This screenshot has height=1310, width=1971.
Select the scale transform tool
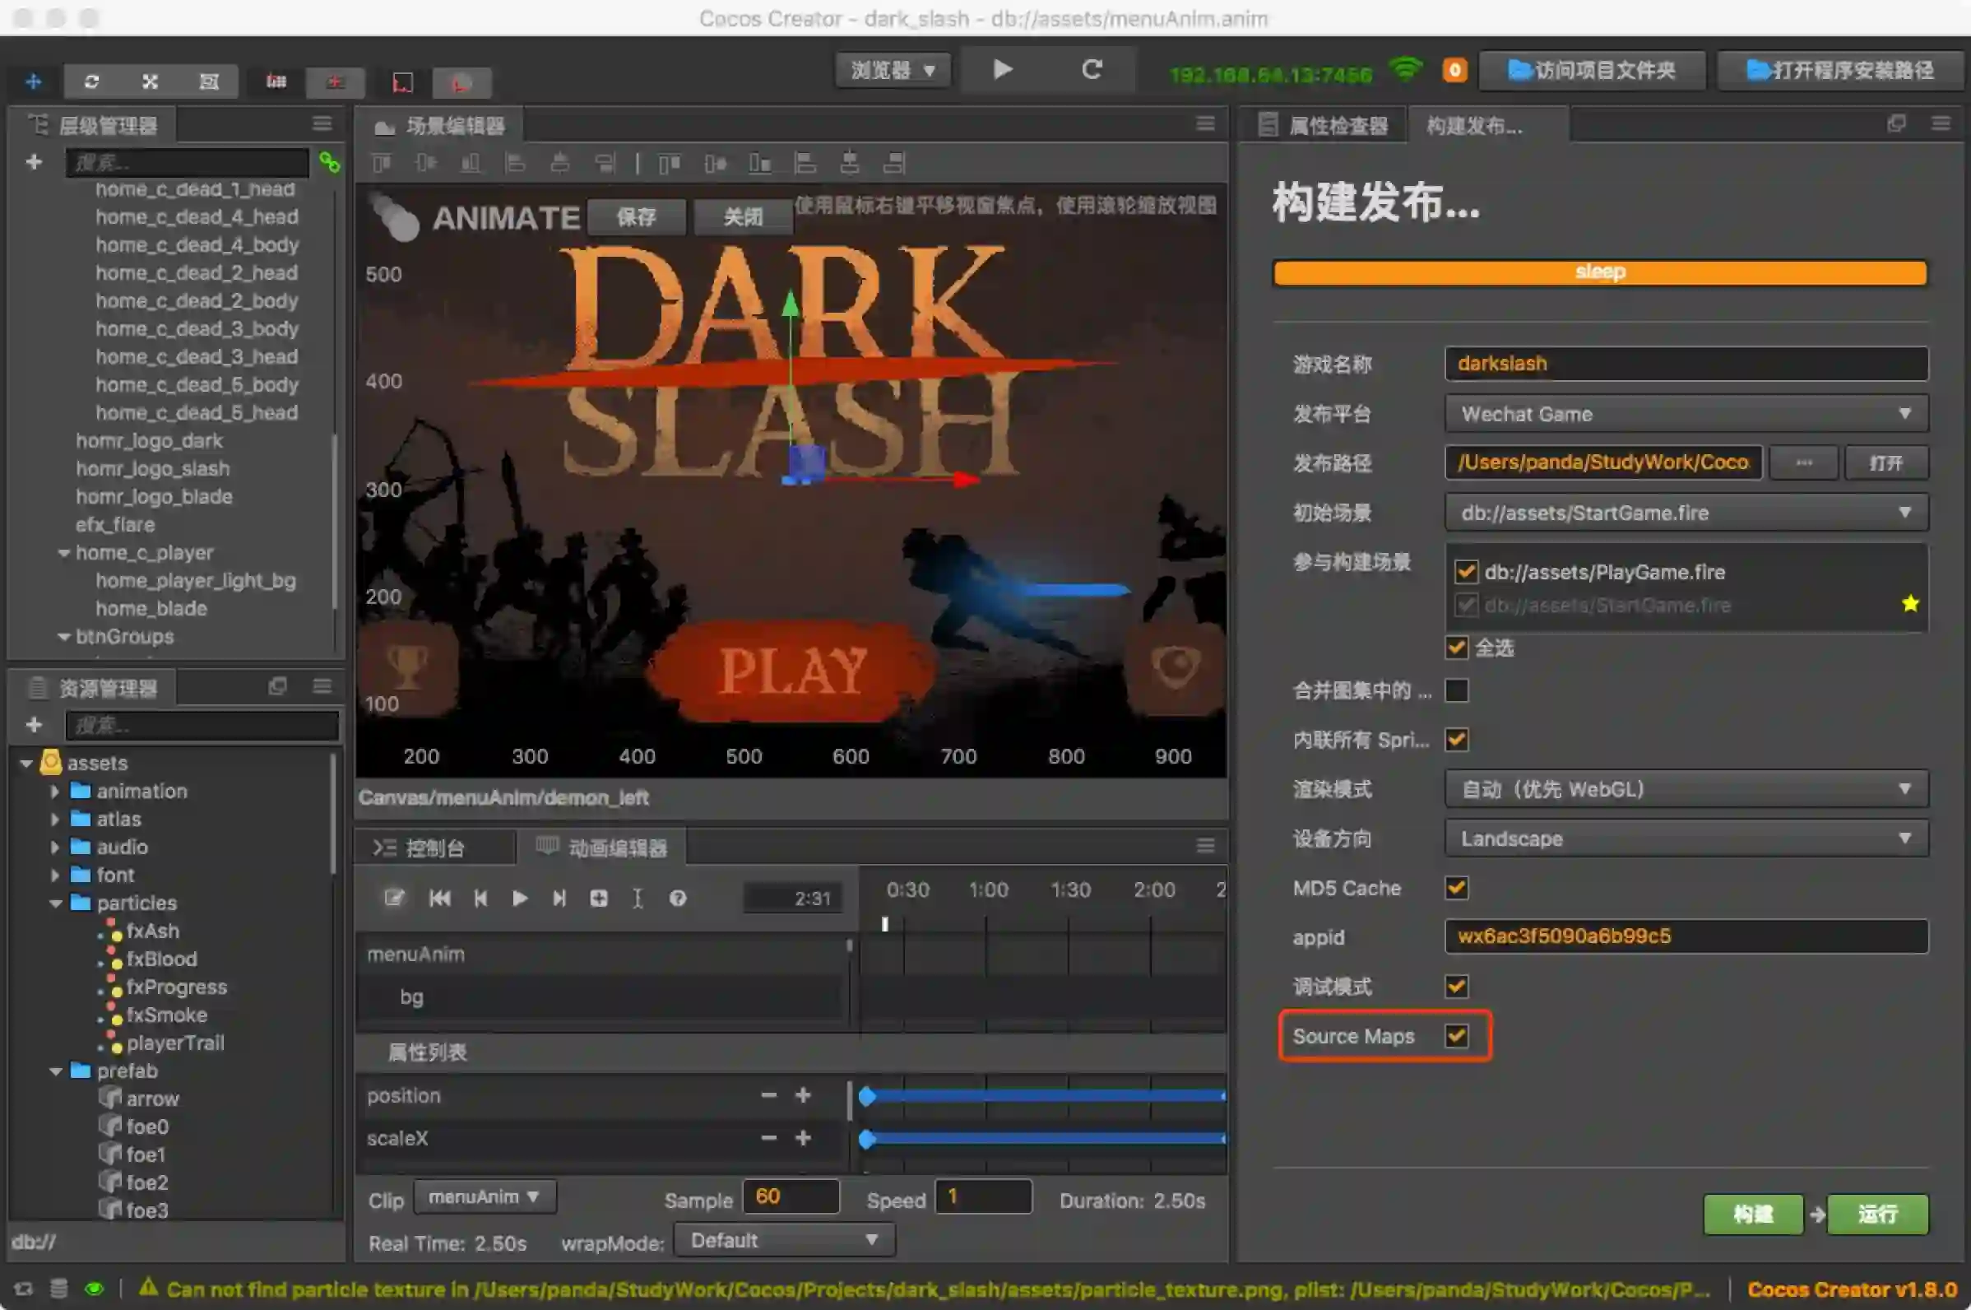tap(151, 82)
